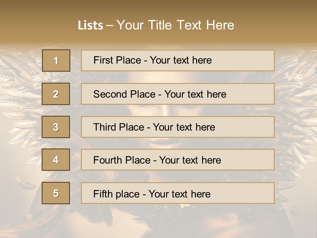This screenshot has height=238, width=317.
Task: Click the number 1 box
Action: click(x=56, y=60)
